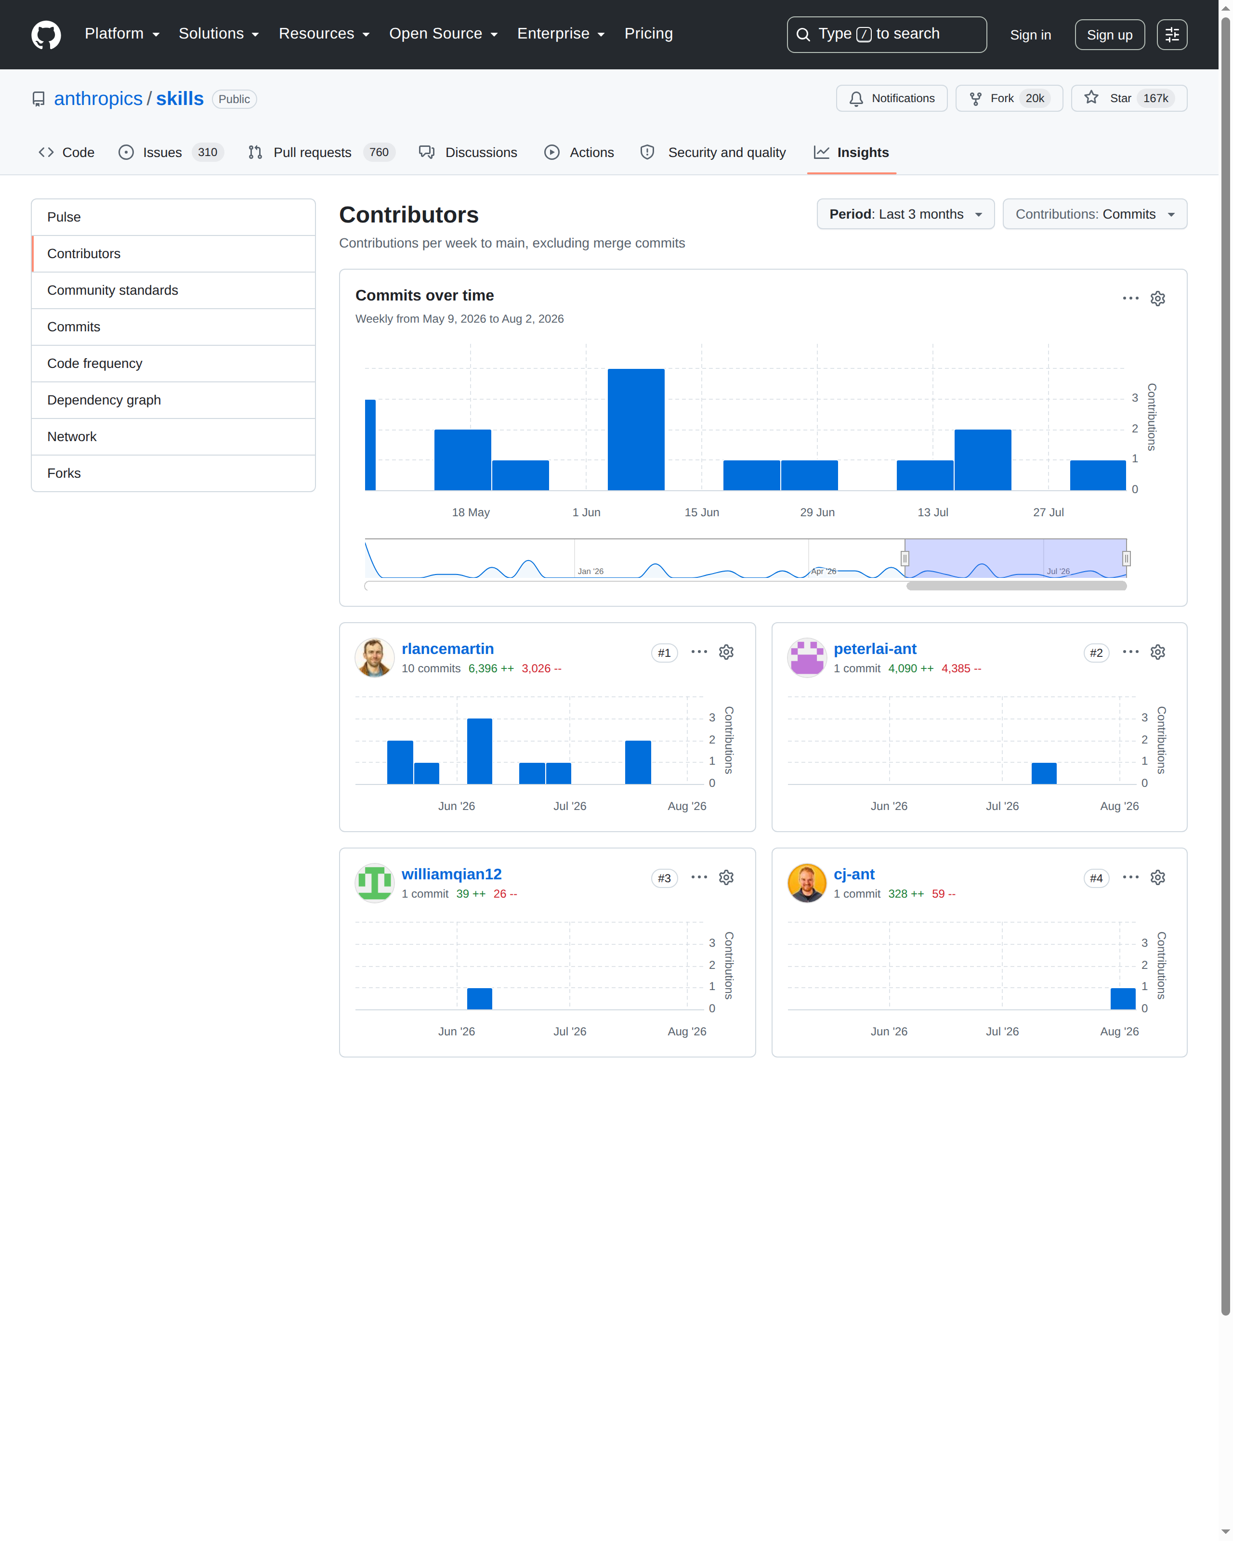This screenshot has width=1233, height=1541.
Task: Open settings gear on Commits over time
Action: point(1157,298)
